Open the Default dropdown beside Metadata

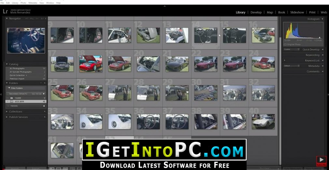pyautogui.click(x=292, y=66)
